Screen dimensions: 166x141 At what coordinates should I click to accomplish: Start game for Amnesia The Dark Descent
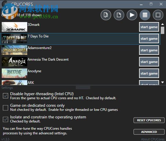(x=149, y=62)
